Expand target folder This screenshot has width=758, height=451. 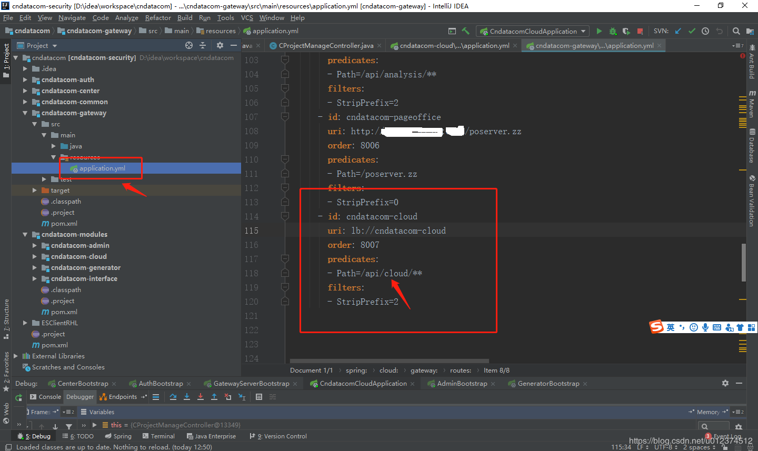(x=34, y=190)
